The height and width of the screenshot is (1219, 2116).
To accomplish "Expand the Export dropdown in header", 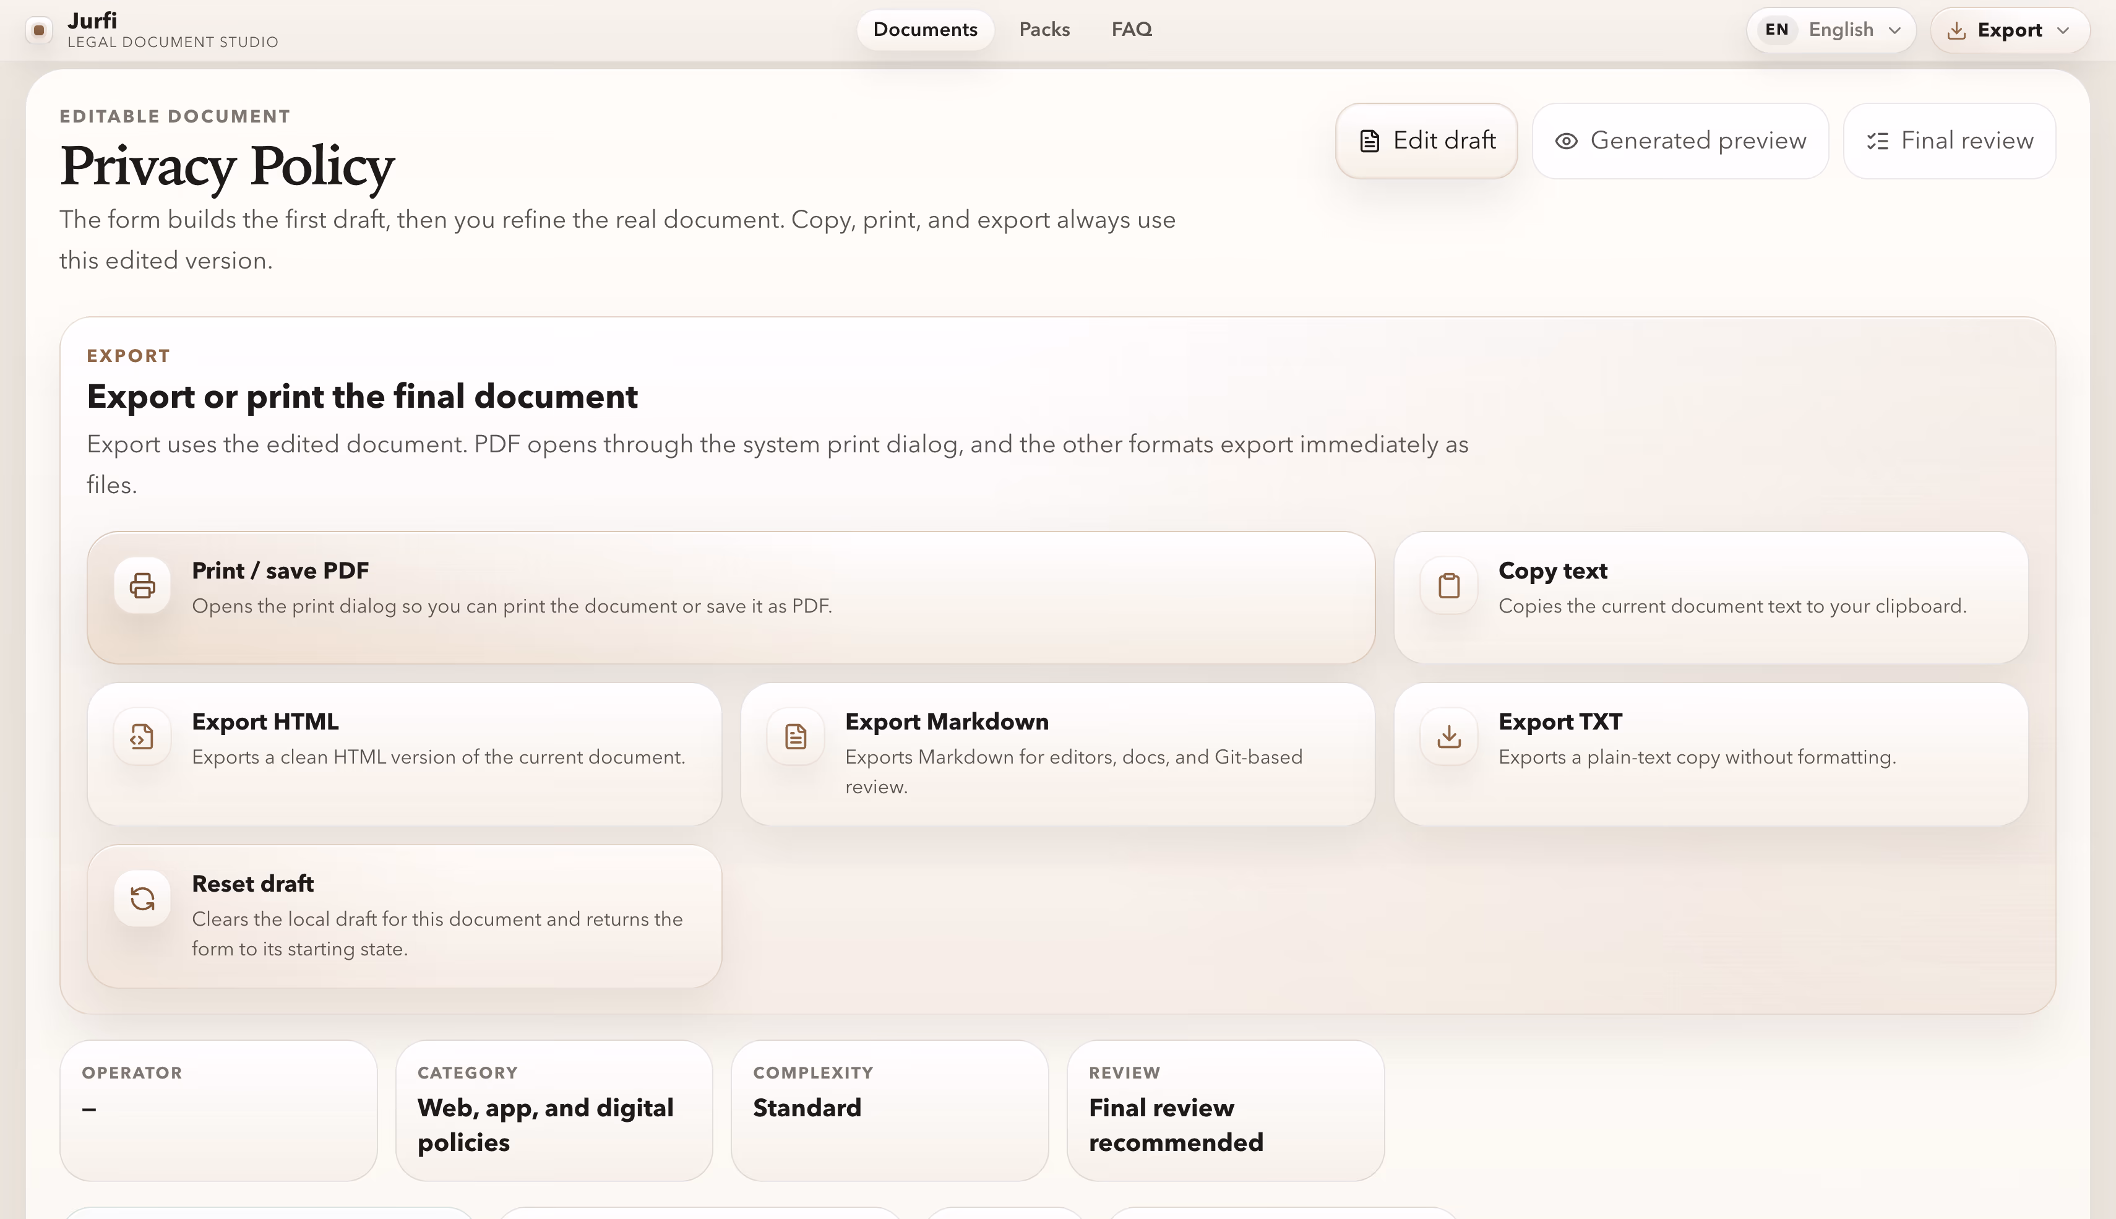I will [2009, 30].
